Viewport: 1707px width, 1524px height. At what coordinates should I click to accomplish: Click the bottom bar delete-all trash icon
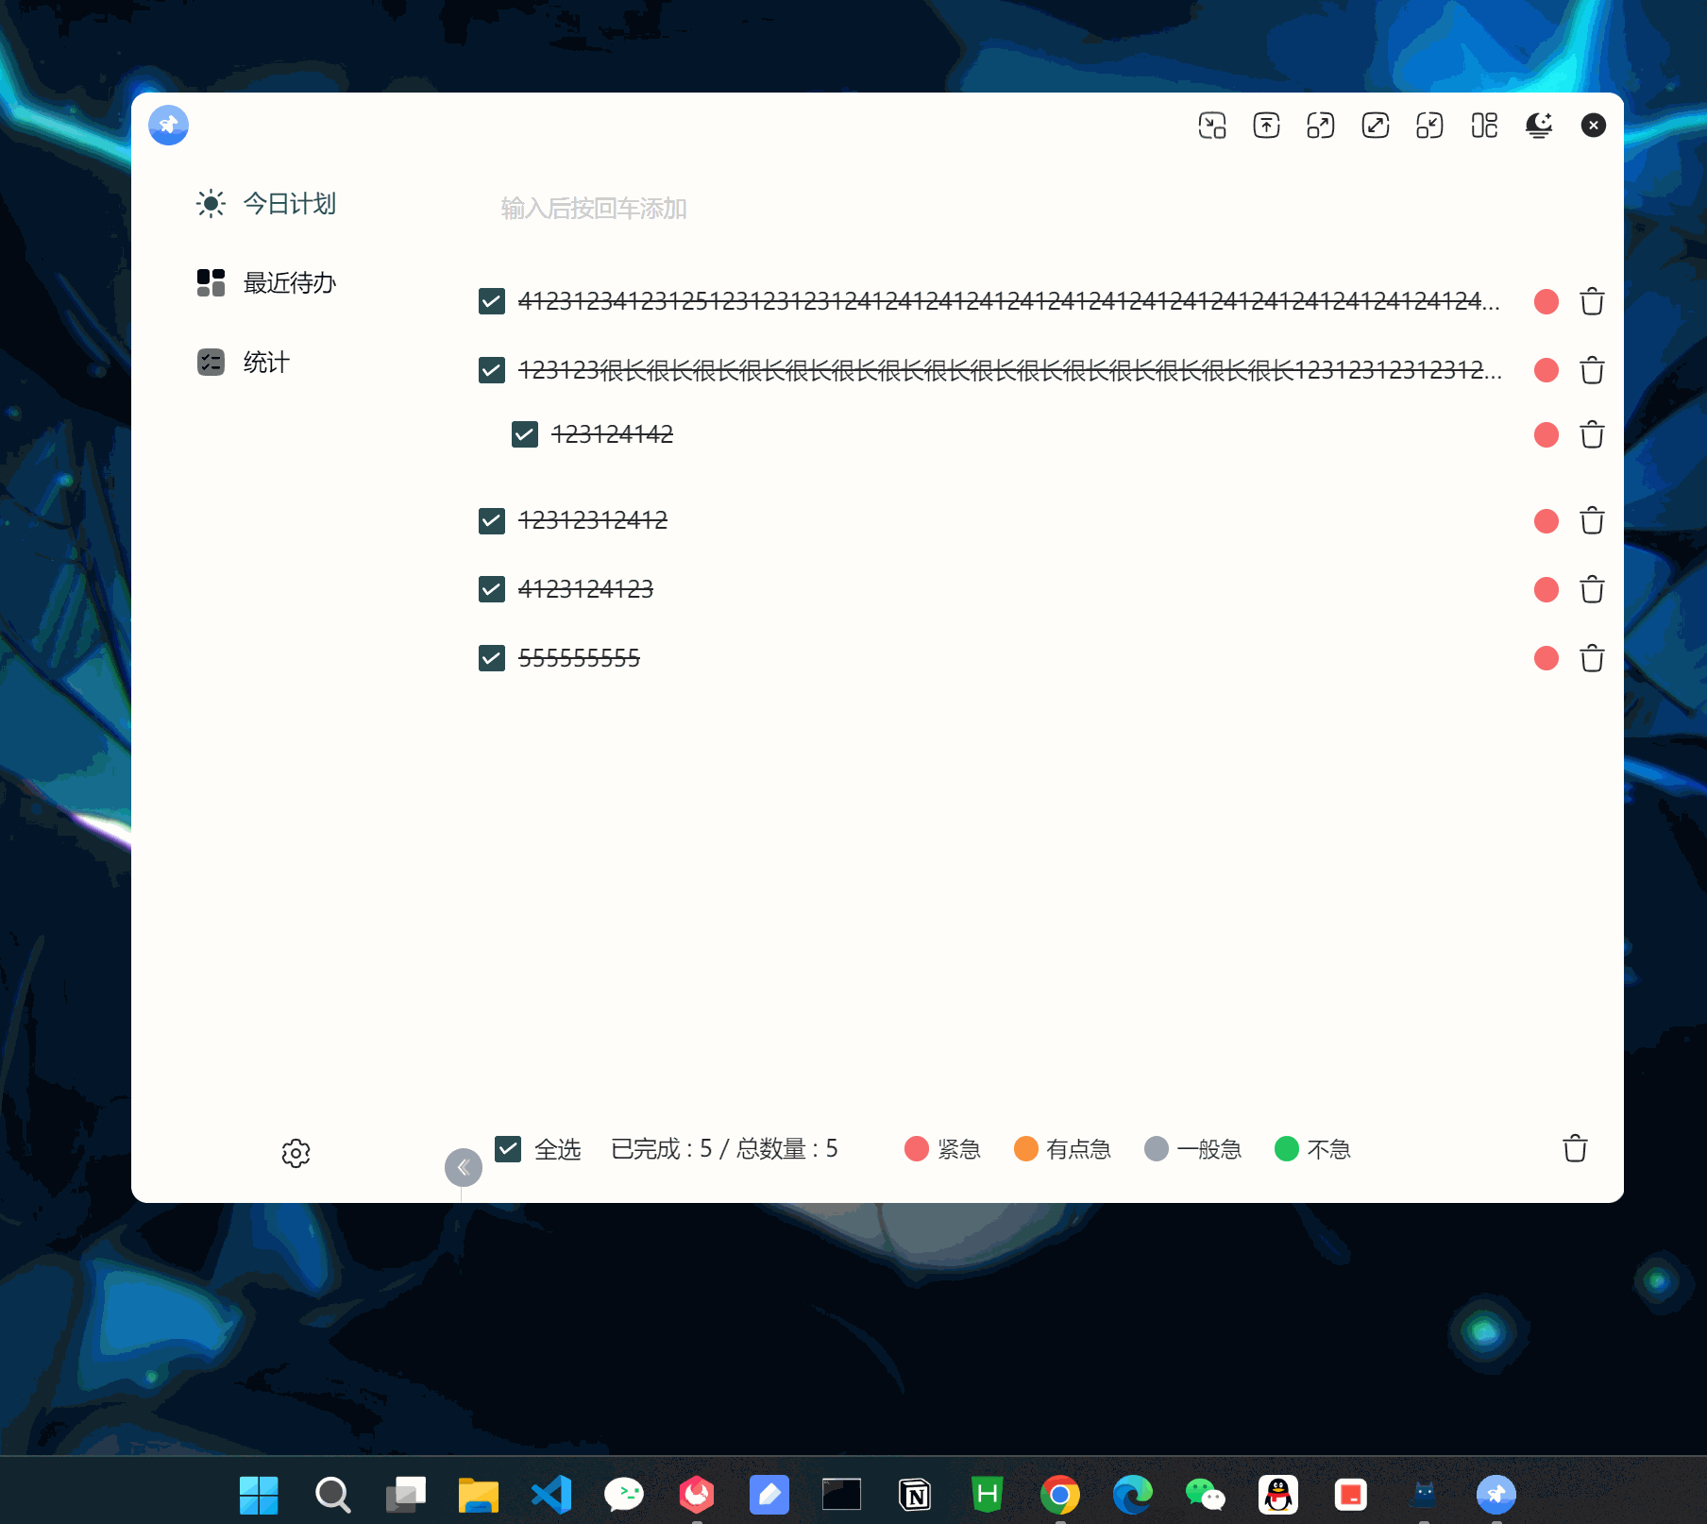pos(1575,1148)
